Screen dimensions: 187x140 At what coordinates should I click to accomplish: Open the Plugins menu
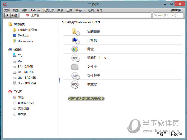[x=80, y=10]
